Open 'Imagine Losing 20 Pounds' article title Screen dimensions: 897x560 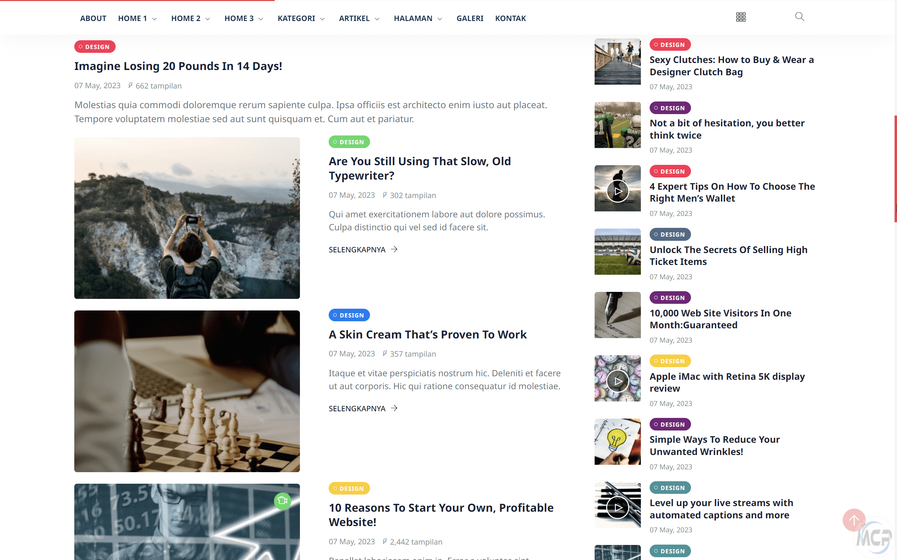[x=178, y=66]
